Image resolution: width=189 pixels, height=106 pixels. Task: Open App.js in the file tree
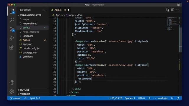33,40
